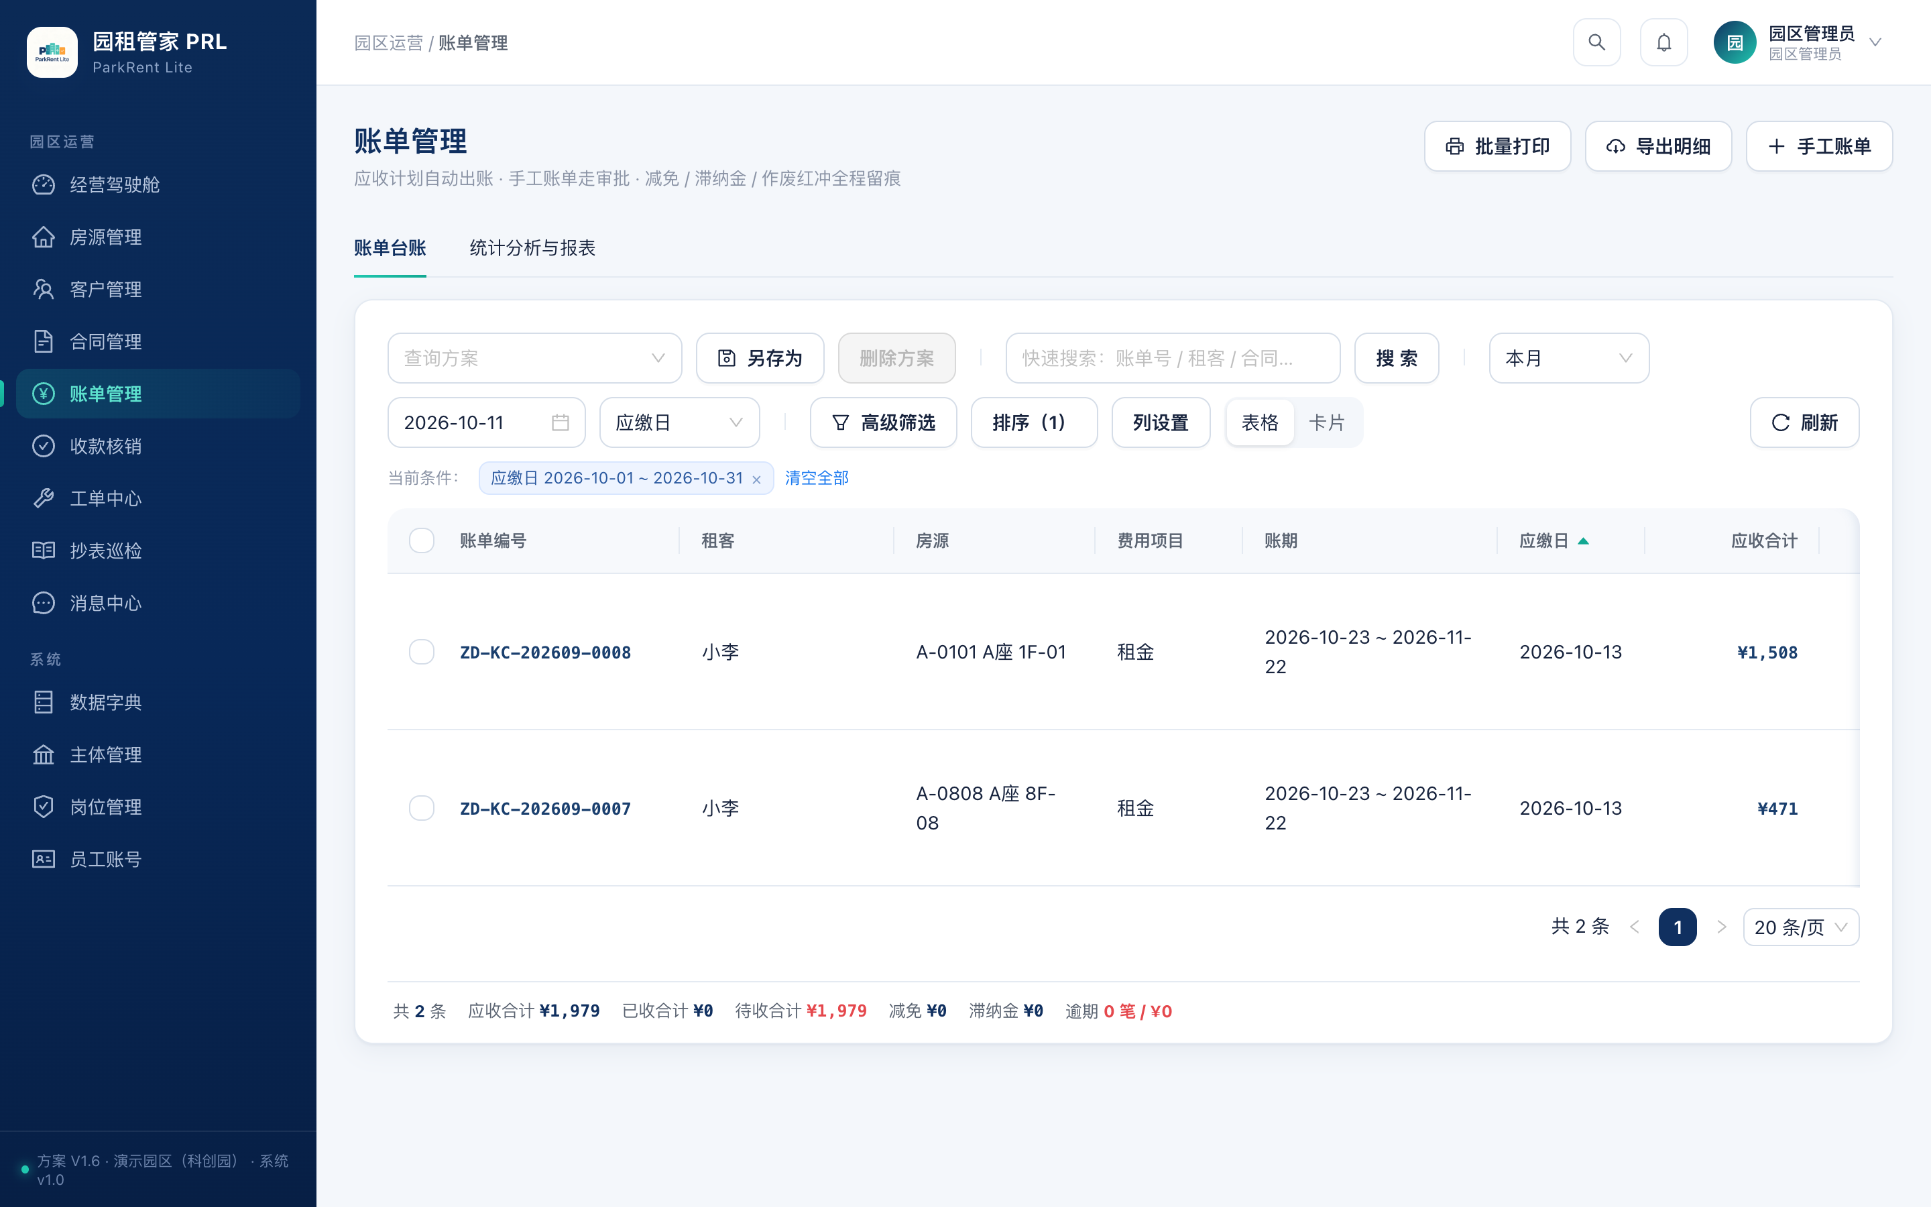Image resolution: width=1931 pixels, height=1207 pixels.
Task: Open 岗位管理 in sidebar
Action: 158,807
